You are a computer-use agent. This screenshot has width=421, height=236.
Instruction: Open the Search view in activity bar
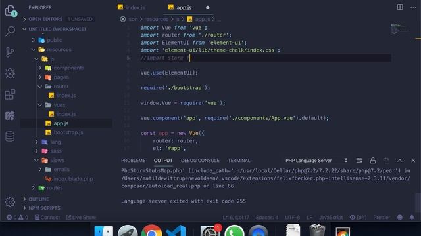pyautogui.click(x=11, y=31)
